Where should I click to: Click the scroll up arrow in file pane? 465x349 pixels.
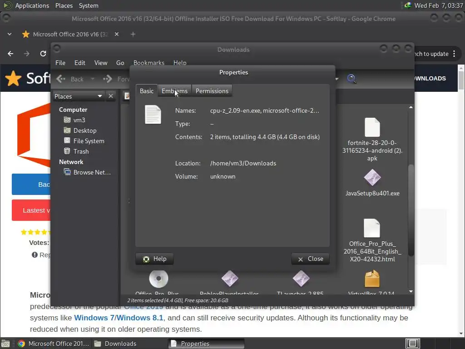point(411,107)
